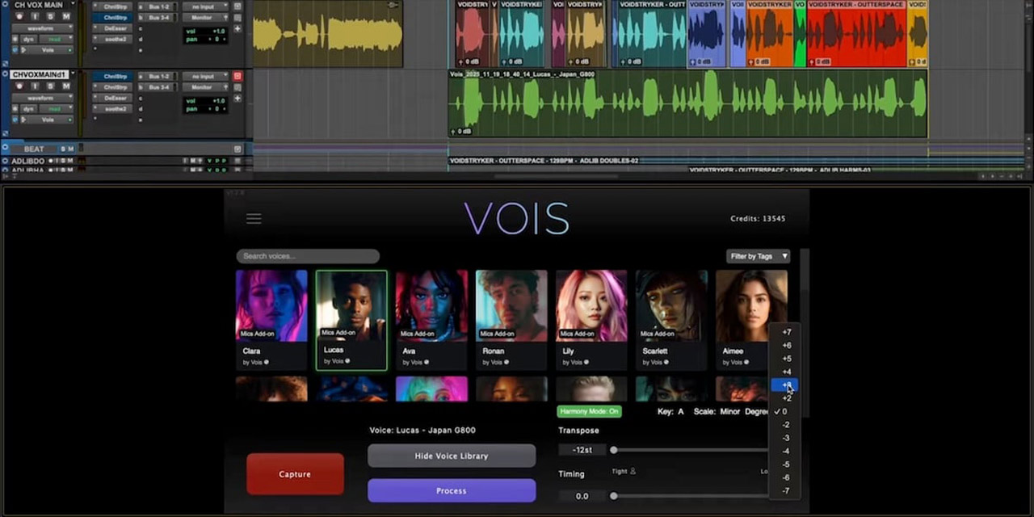
Task: Open the VOIS hamburger menu
Action: click(x=254, y=219)
